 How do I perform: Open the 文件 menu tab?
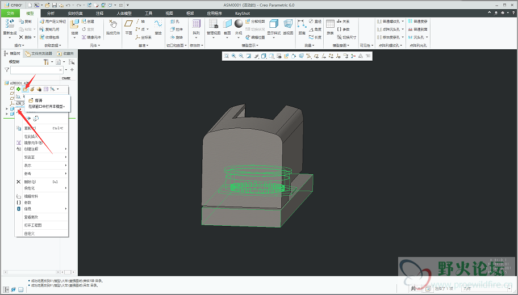click(11, 13)
